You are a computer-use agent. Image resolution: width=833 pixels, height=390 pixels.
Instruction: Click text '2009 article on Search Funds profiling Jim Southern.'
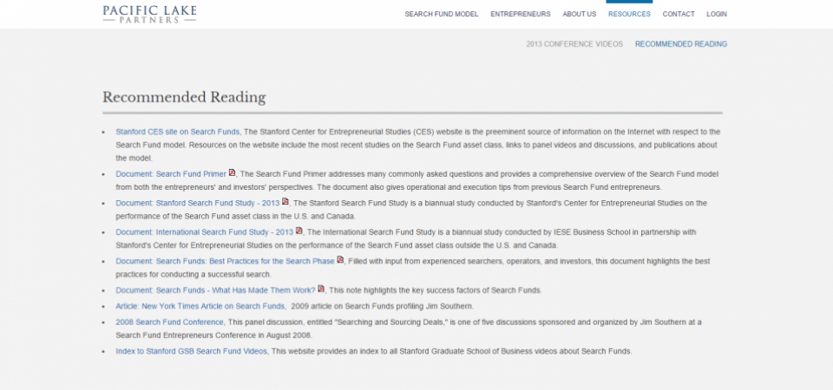click(382, 307)
